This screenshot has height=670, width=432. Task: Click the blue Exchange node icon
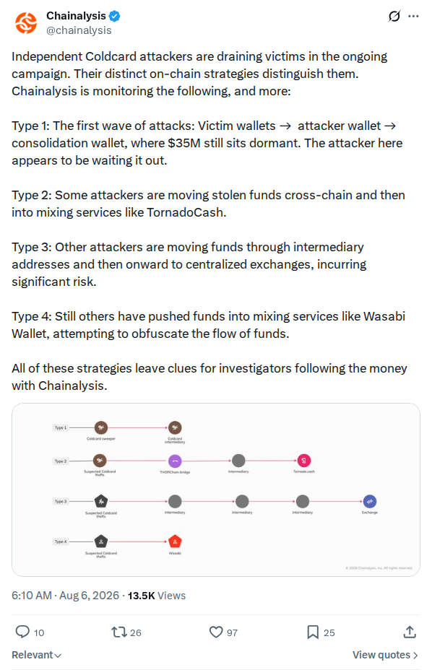(x=370, y=501)
